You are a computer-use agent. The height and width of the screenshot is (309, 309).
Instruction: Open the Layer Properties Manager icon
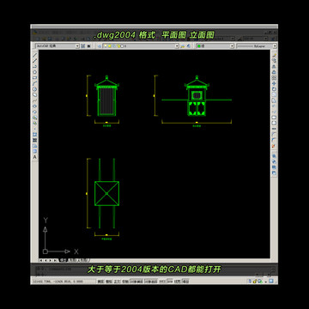pos(100,45)
